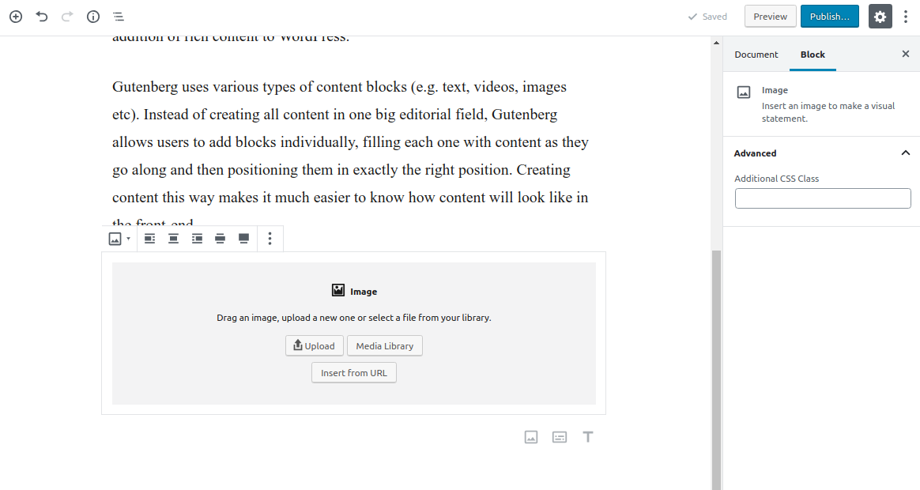Click the Additional CSS Class field

coord(822,198)
